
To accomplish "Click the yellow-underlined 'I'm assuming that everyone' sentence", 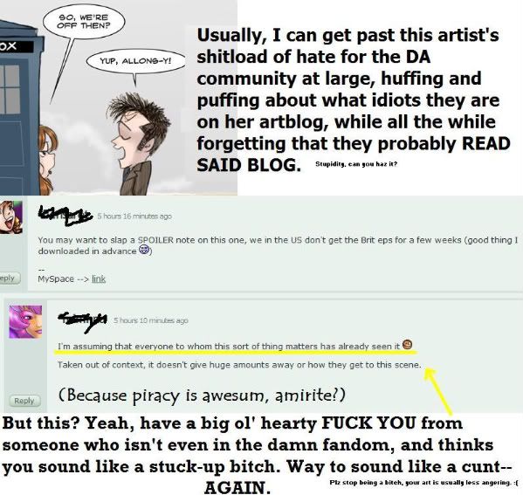I will click(229, 347).
